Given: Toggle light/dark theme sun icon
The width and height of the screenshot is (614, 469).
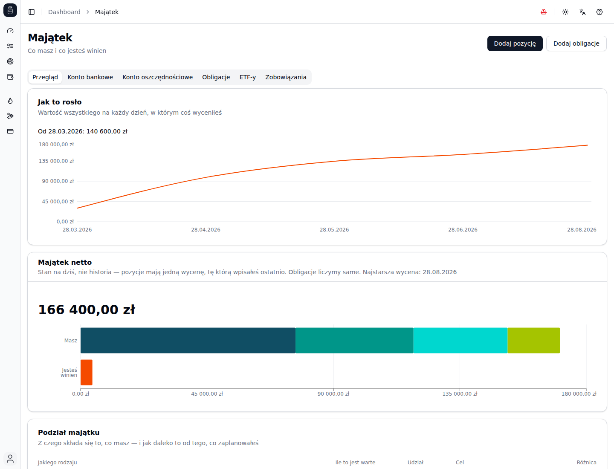Looking at the screenshot, I should [565, 12].
